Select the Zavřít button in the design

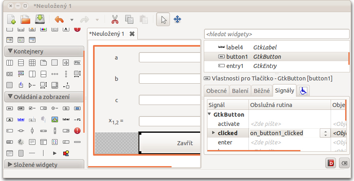point(169,143)
